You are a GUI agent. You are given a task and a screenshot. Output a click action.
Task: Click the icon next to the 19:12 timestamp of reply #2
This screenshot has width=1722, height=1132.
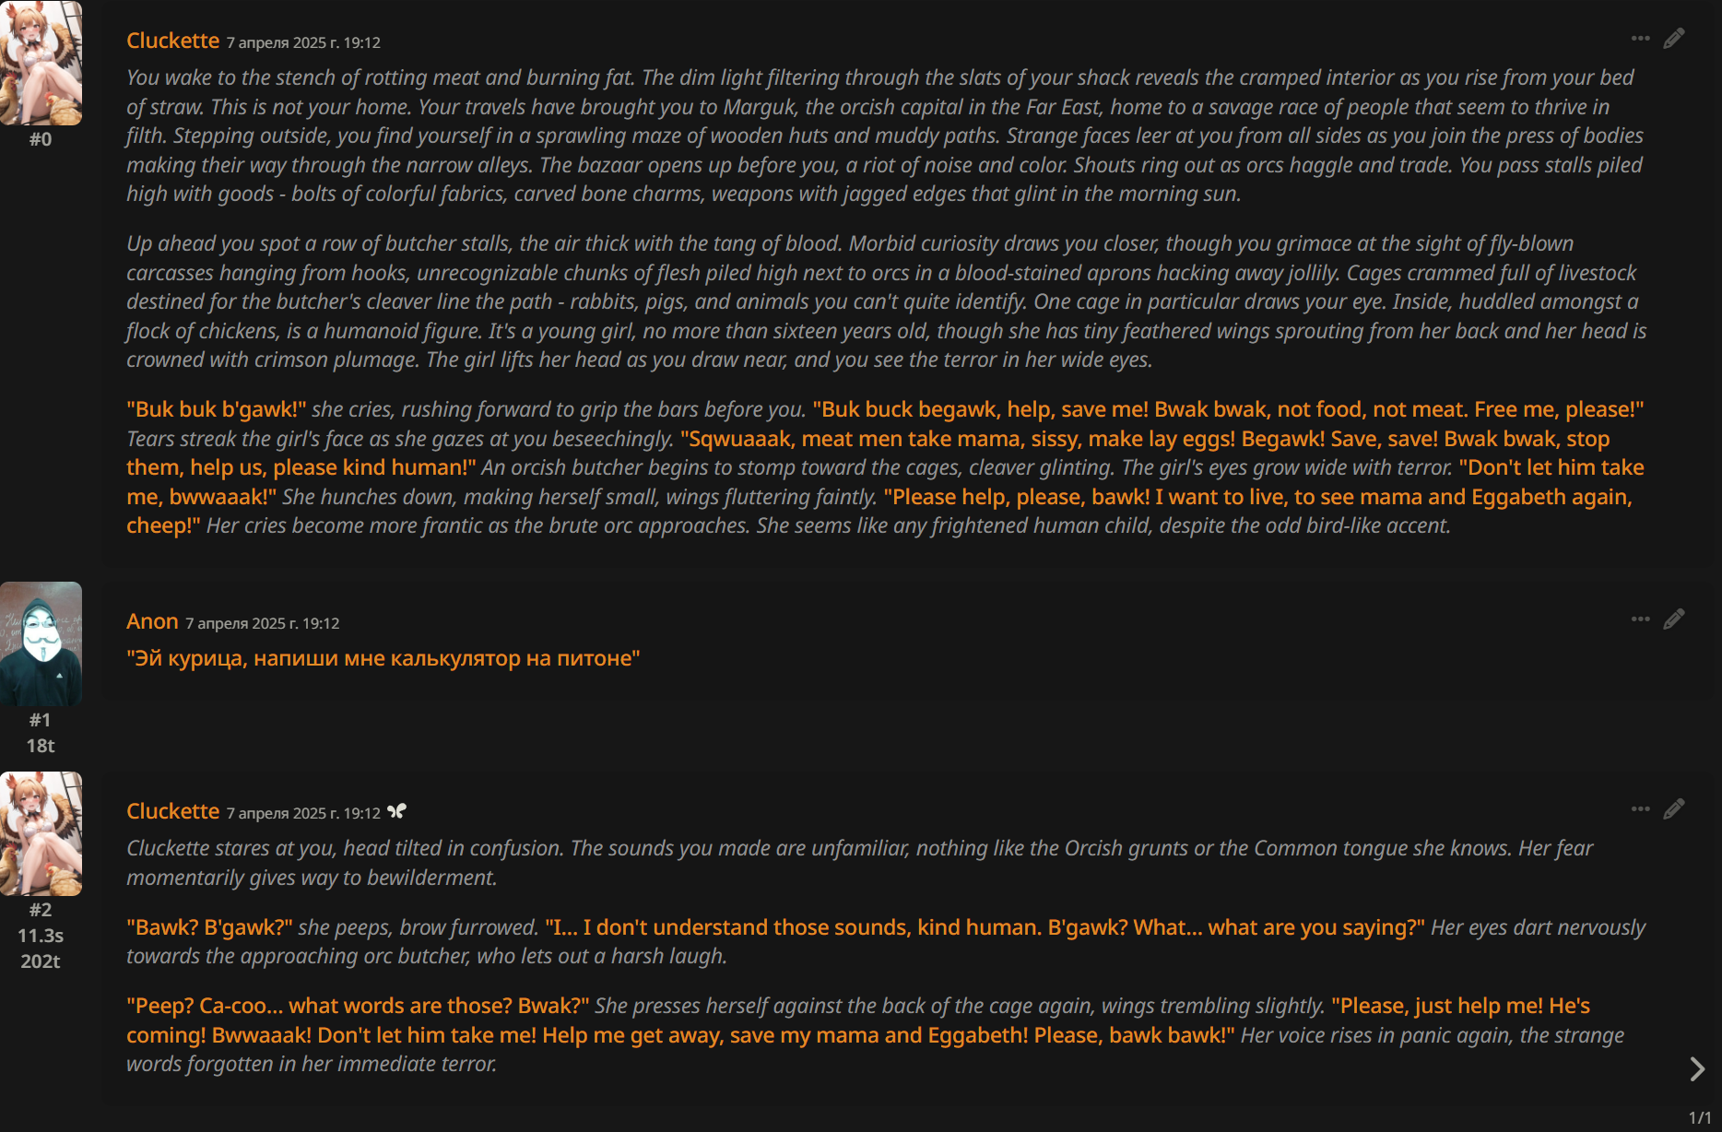tap(396, 811)
